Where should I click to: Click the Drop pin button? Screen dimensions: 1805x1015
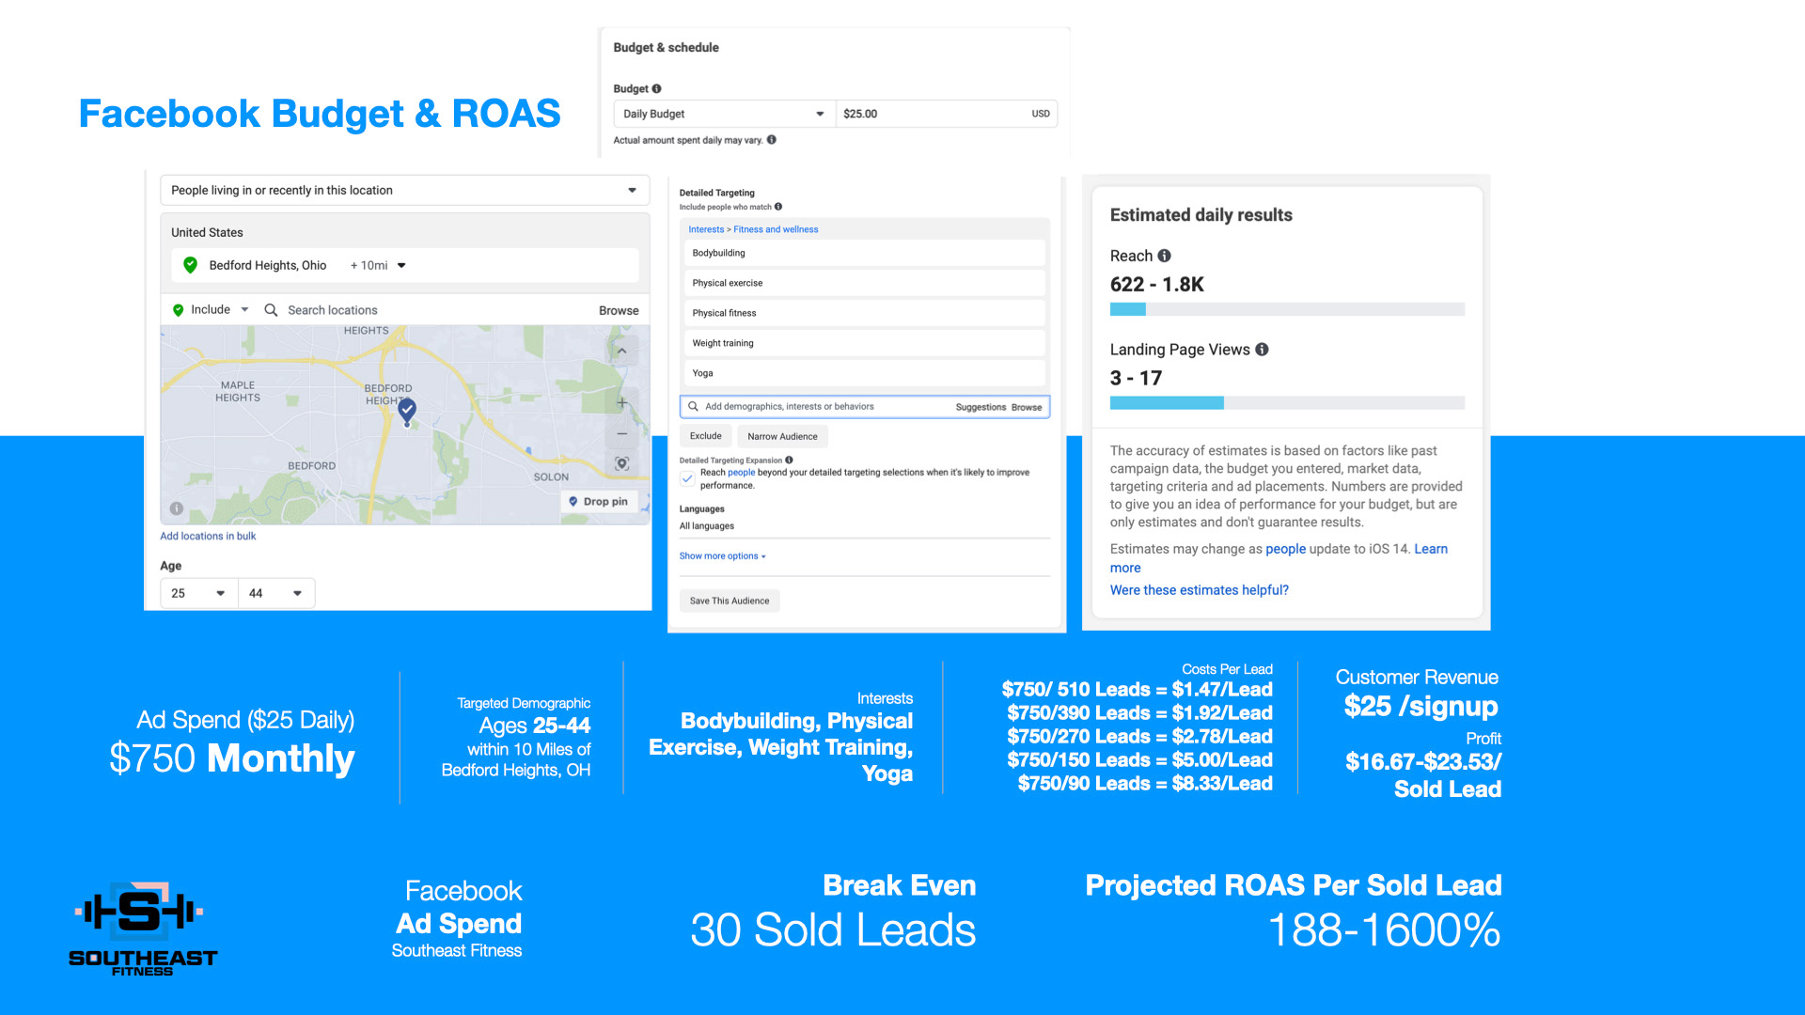pyautogui.click(x=599, y=501)
